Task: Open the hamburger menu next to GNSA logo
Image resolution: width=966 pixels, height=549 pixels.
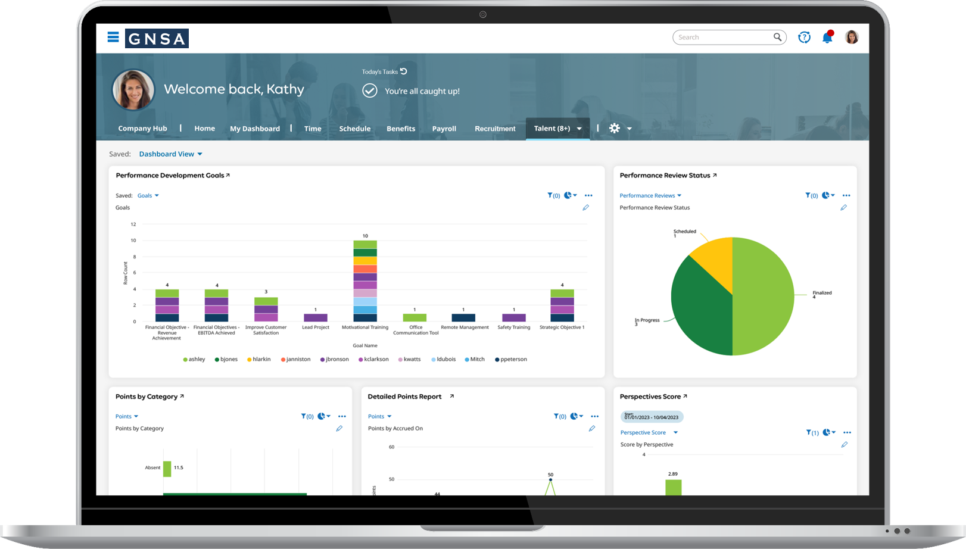Action: pos(113,37)
